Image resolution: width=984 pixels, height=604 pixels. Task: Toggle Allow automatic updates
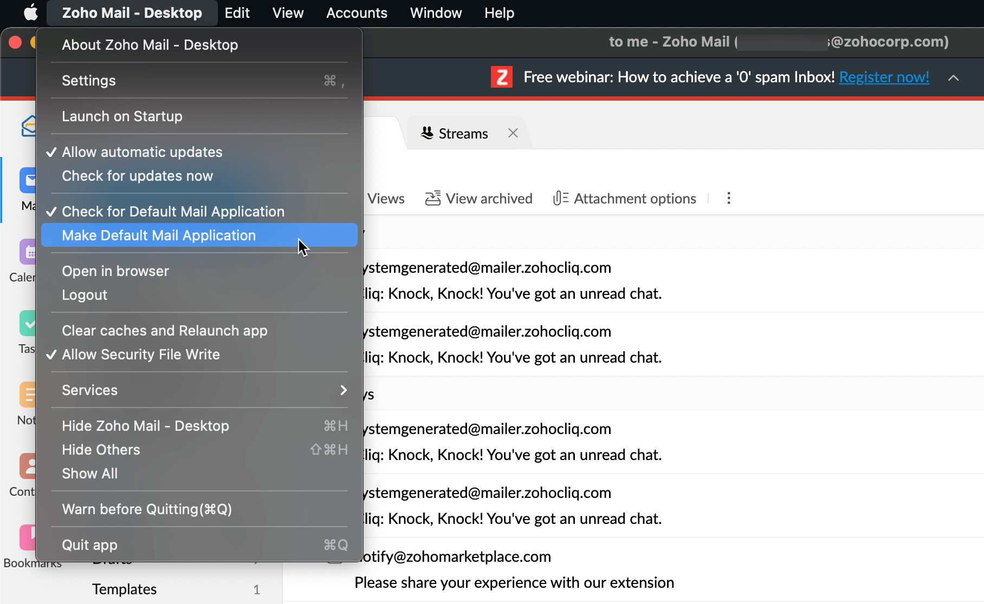[142, 152]
